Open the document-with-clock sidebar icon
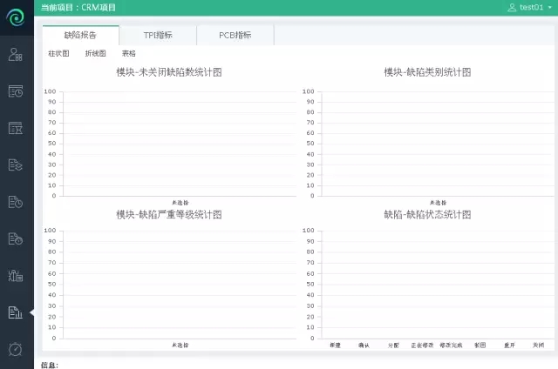This screenshot has width=558, height=369. click(x=16, y=202)
